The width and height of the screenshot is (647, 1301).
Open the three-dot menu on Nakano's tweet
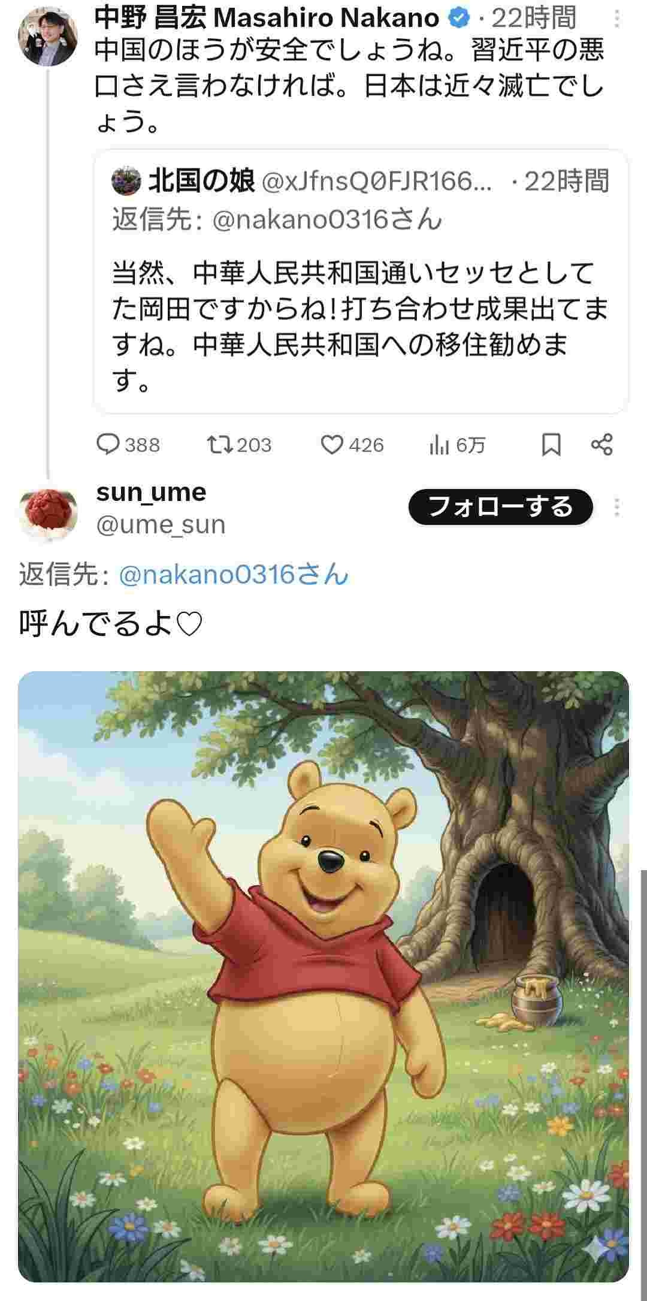tap(618, 19)
